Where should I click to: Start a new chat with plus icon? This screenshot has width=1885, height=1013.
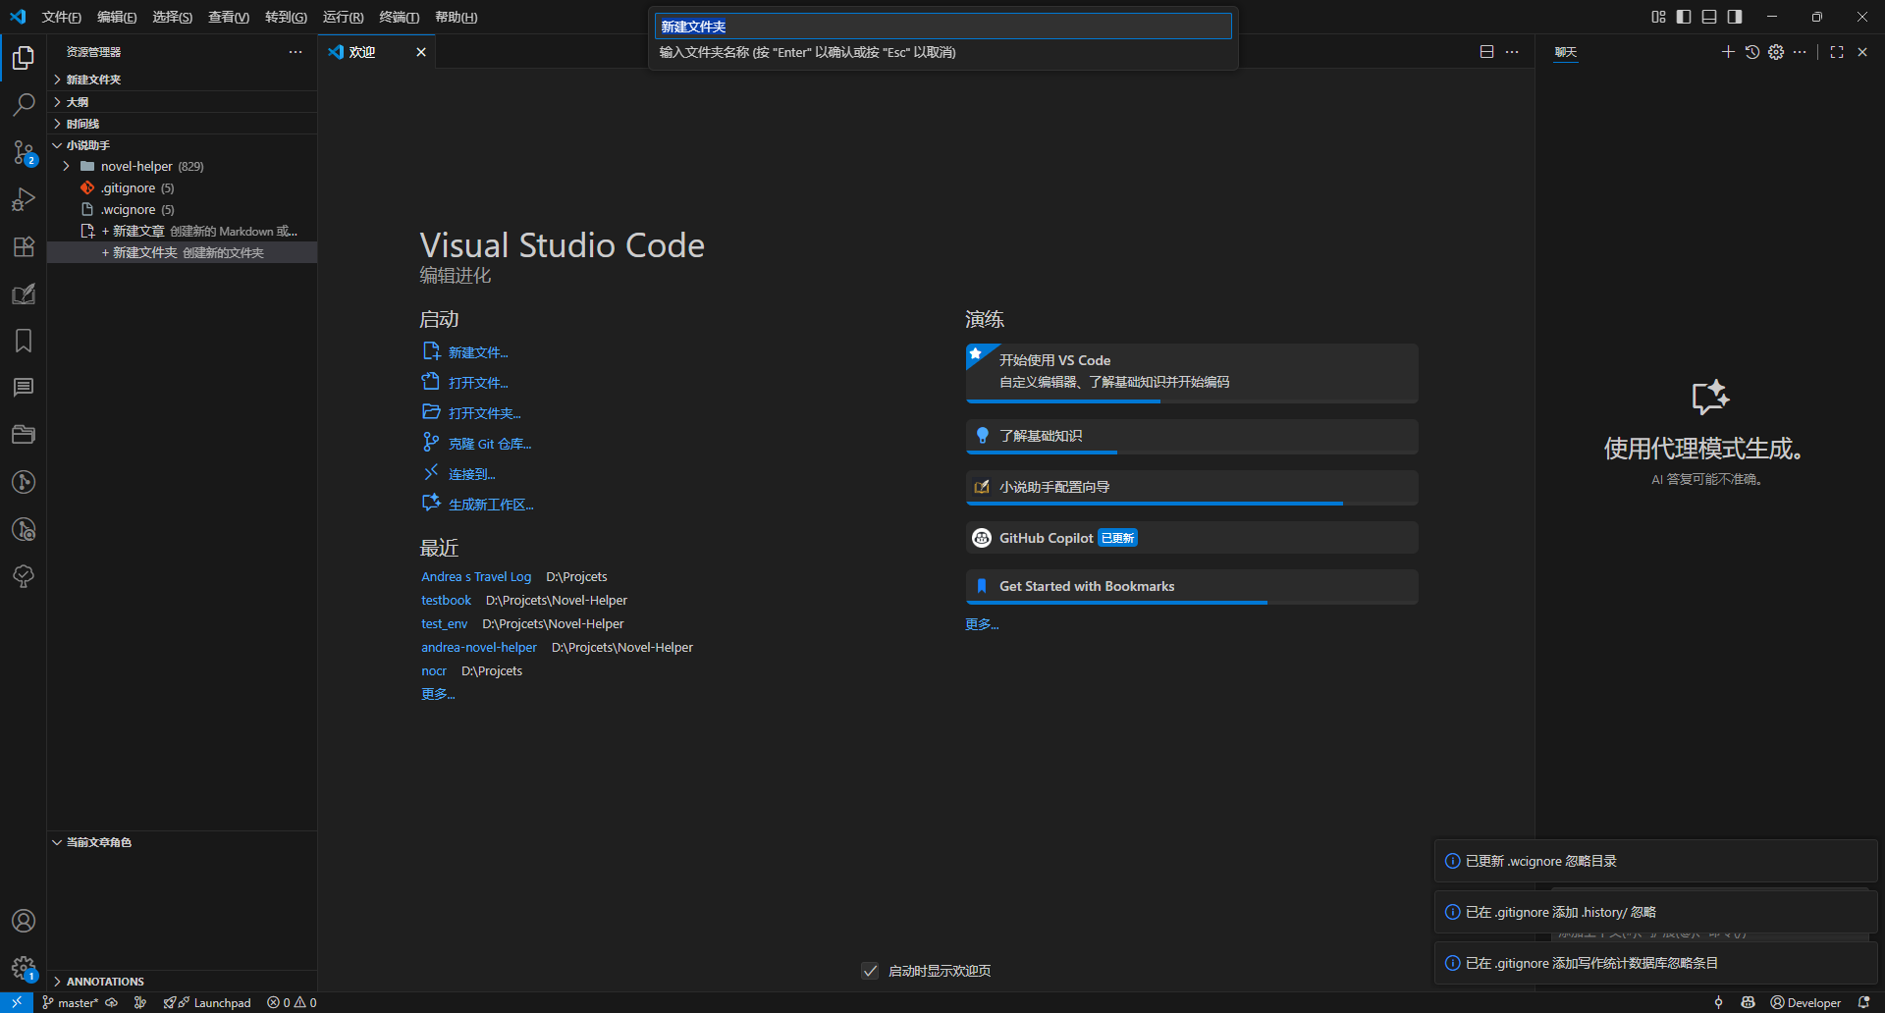point(1728,52)
